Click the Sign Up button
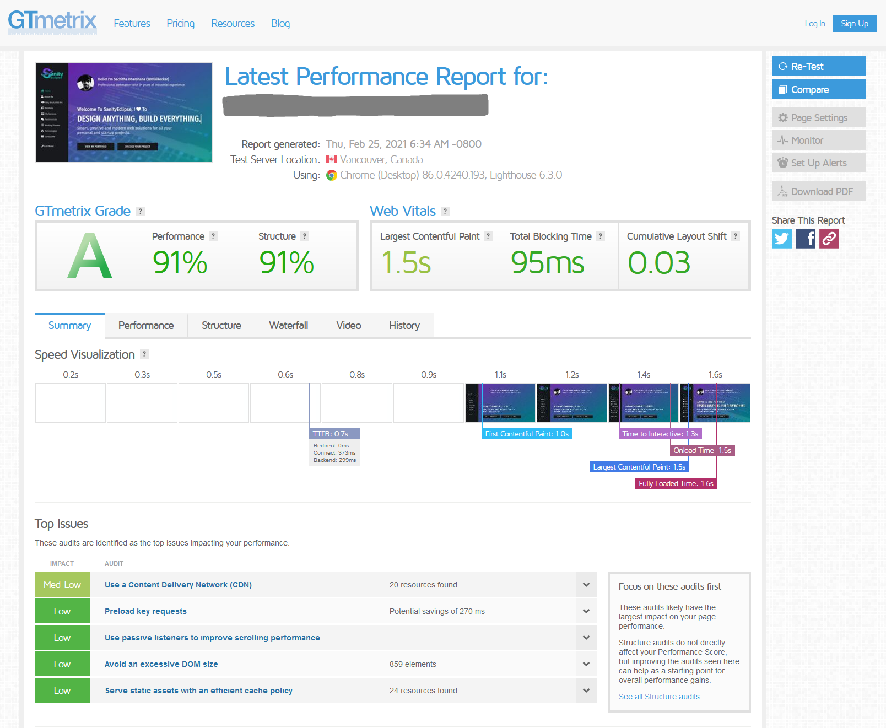 (x=854, y=23)
